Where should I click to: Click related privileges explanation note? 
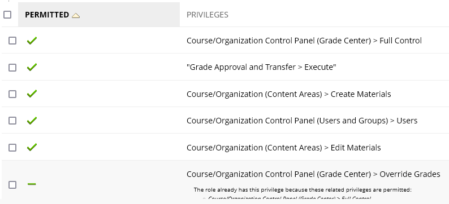coord(303,190)
